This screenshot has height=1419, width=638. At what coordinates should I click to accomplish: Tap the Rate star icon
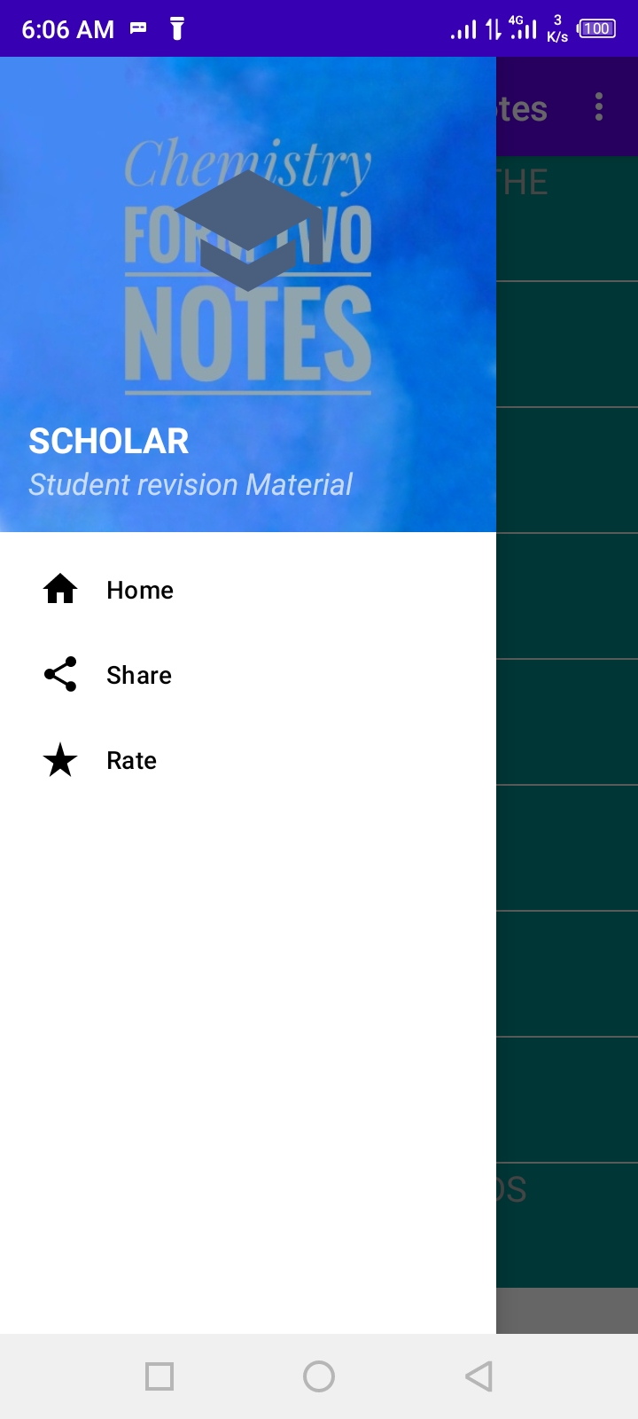60,760
